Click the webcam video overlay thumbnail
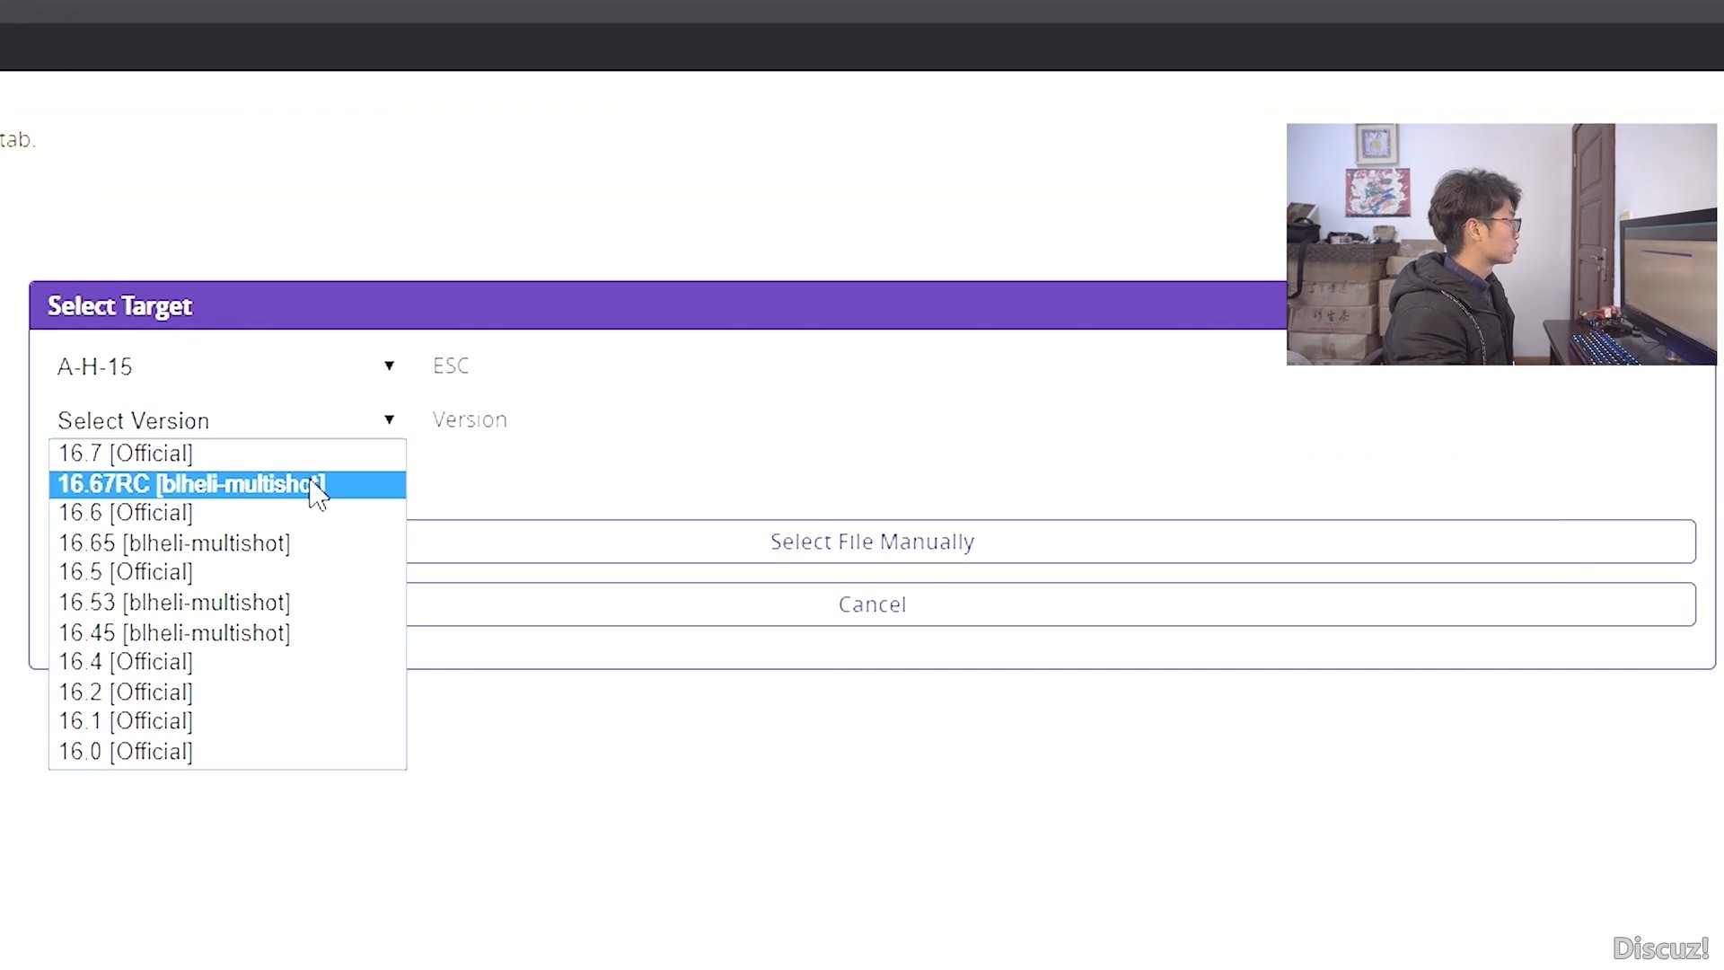This screenshot has height=970, width=1724. point(1501,244)
